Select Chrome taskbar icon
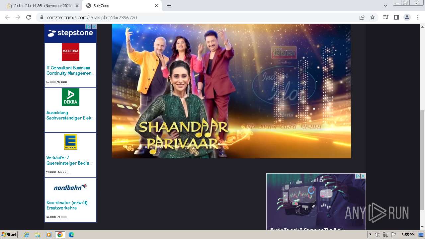The width and height of the screenshot is (425, 239). (60, 235)
